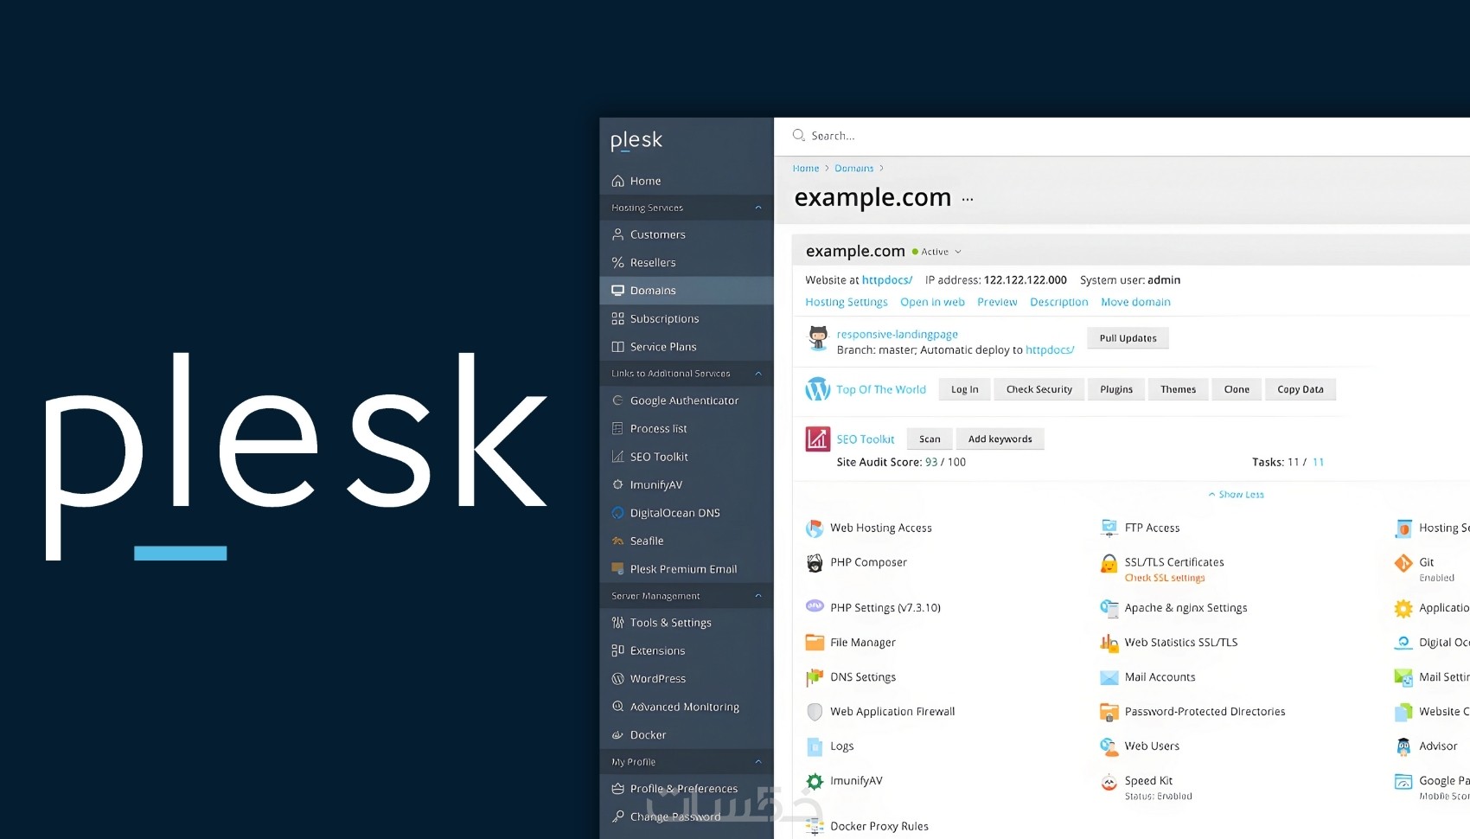Click the Preview link
The height and width of the screenshot is (839, 1470).
[x=997, y=302]
